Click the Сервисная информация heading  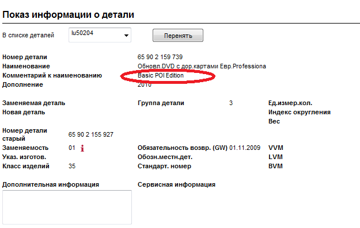(x=176, y=184)
